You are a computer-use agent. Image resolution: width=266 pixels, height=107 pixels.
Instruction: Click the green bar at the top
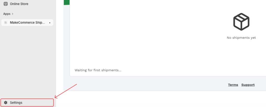(x=66, y=2)
